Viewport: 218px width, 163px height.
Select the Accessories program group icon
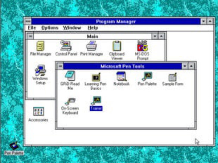click(x=38, y=111)
